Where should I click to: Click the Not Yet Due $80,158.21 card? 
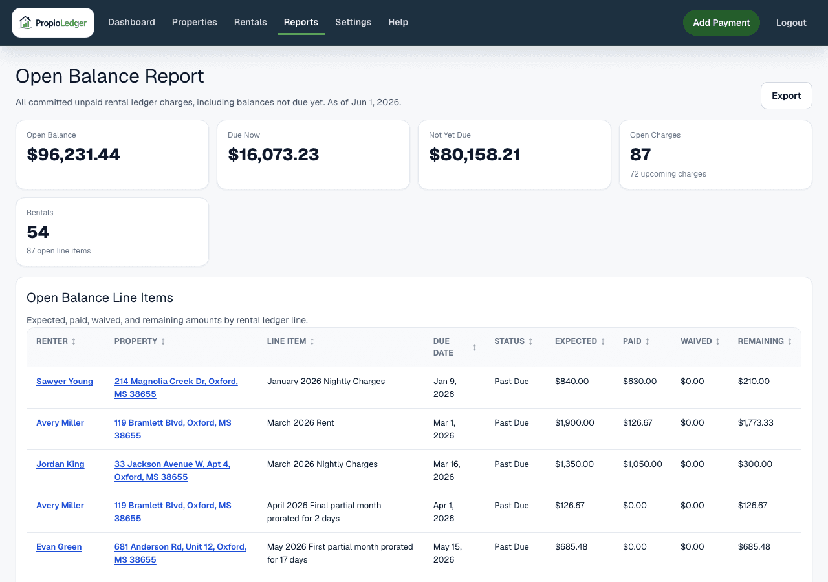514,155
